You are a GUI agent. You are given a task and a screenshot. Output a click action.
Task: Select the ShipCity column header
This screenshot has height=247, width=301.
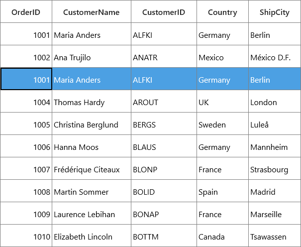click(275, 11)
